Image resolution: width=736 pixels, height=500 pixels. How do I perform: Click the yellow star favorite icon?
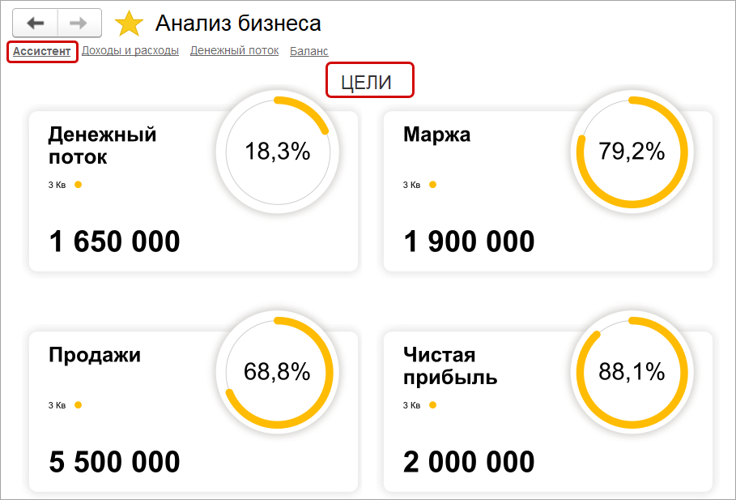point(128,23)
